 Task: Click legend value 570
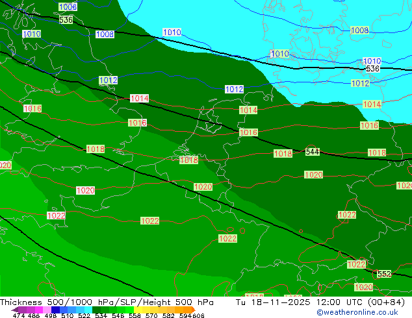coord(151,315)
